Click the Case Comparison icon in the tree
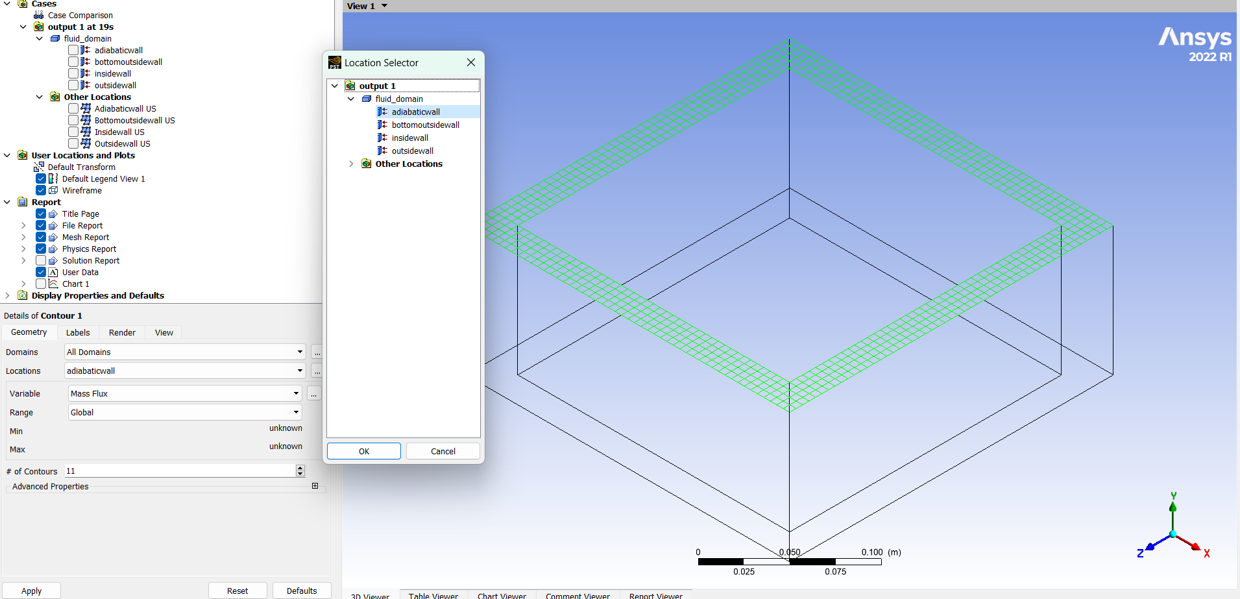This screenshot has width=1240, height=599. point(39,15)
